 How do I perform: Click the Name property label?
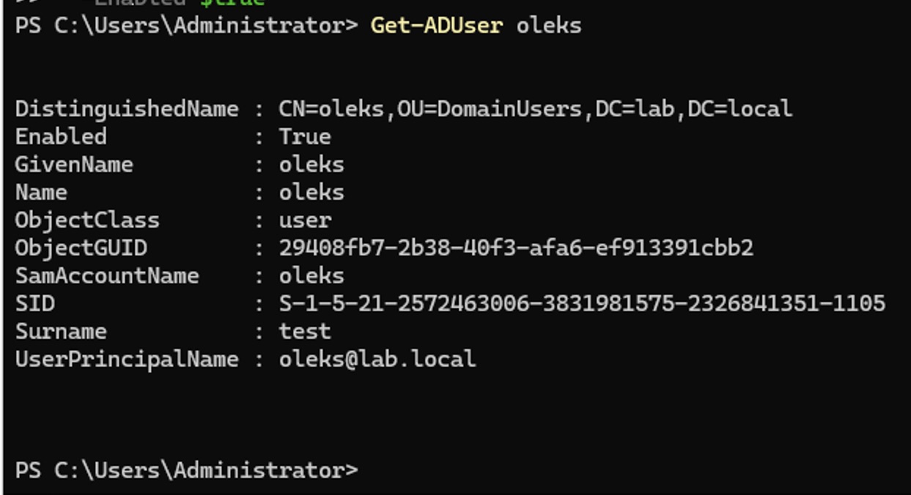click(41, 193)
